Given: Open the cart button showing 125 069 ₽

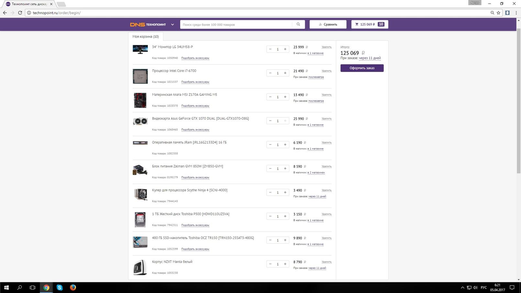Looking at the screenshot, I should point(370,24).
